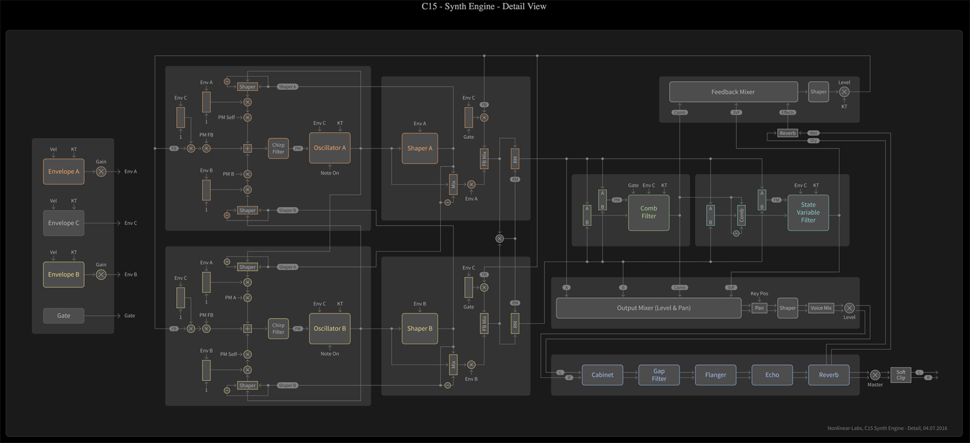Click the Dry pill label
This screenshot has height=443, width=970.
coord(813,141)
